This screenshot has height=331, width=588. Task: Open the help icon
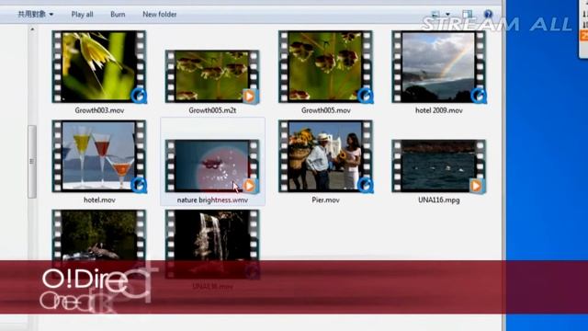click(488, 15)
